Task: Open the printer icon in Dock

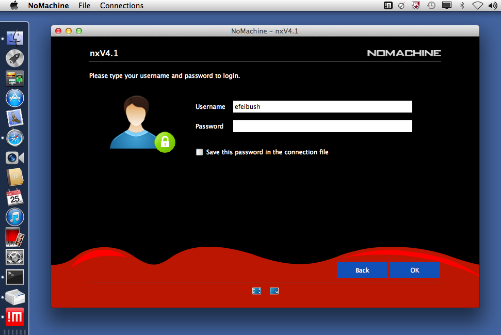Action: pos(14,297)
